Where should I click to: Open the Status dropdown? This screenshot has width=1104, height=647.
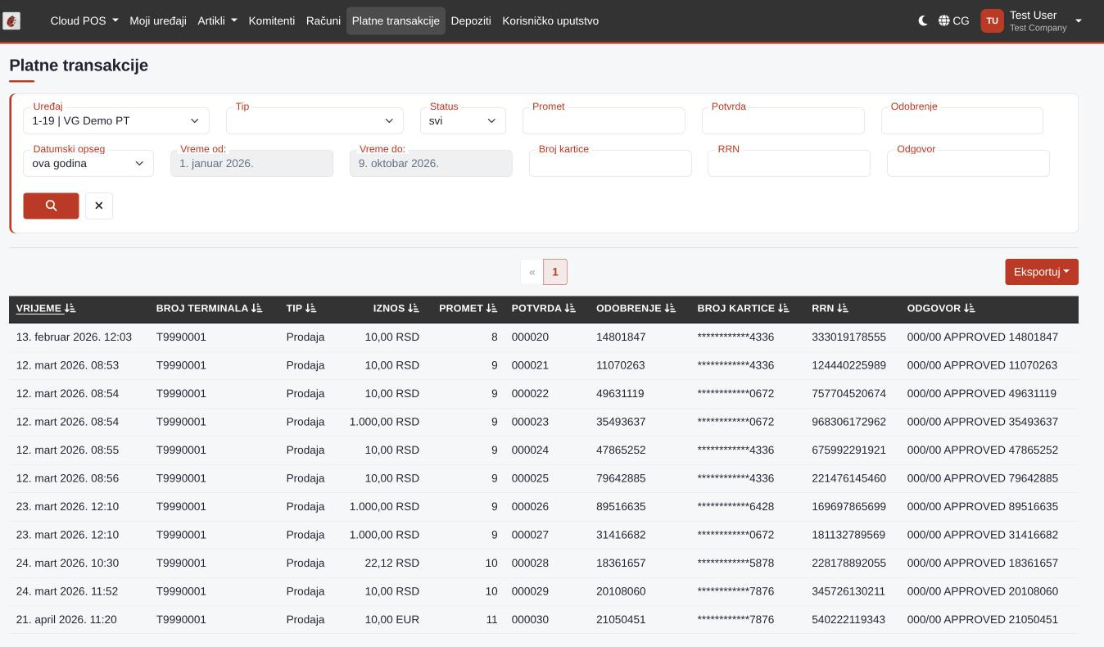(463, 120)
